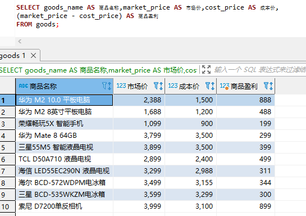The height and width of the screenshot is (216, 306).
Task: Select row number 10 header
Action: [7, 206]
